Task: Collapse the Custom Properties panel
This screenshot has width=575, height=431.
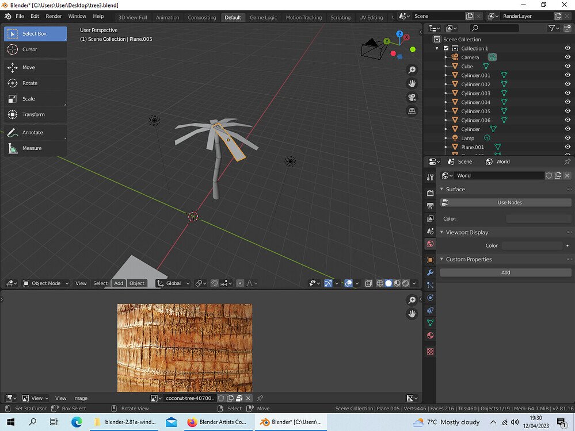Action: click(441, 259)
